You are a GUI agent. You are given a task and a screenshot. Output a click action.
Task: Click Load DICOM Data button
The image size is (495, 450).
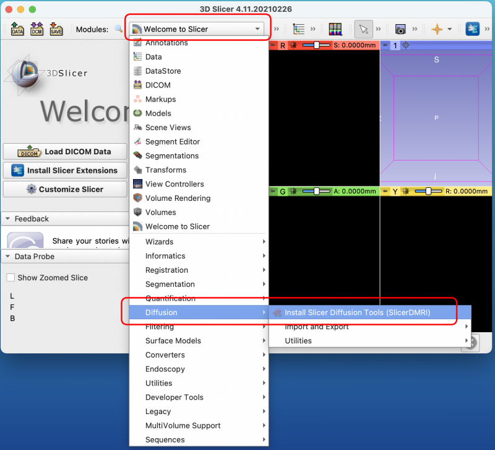(65, 151)
